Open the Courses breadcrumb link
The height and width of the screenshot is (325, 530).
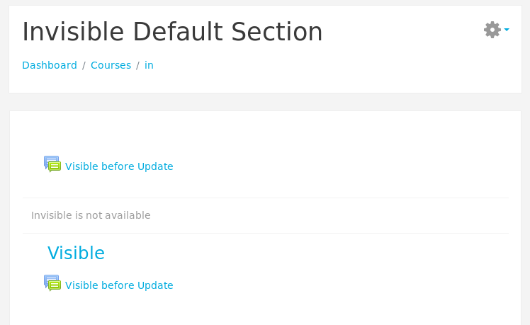pyautogui.click(x=111, y=65)
